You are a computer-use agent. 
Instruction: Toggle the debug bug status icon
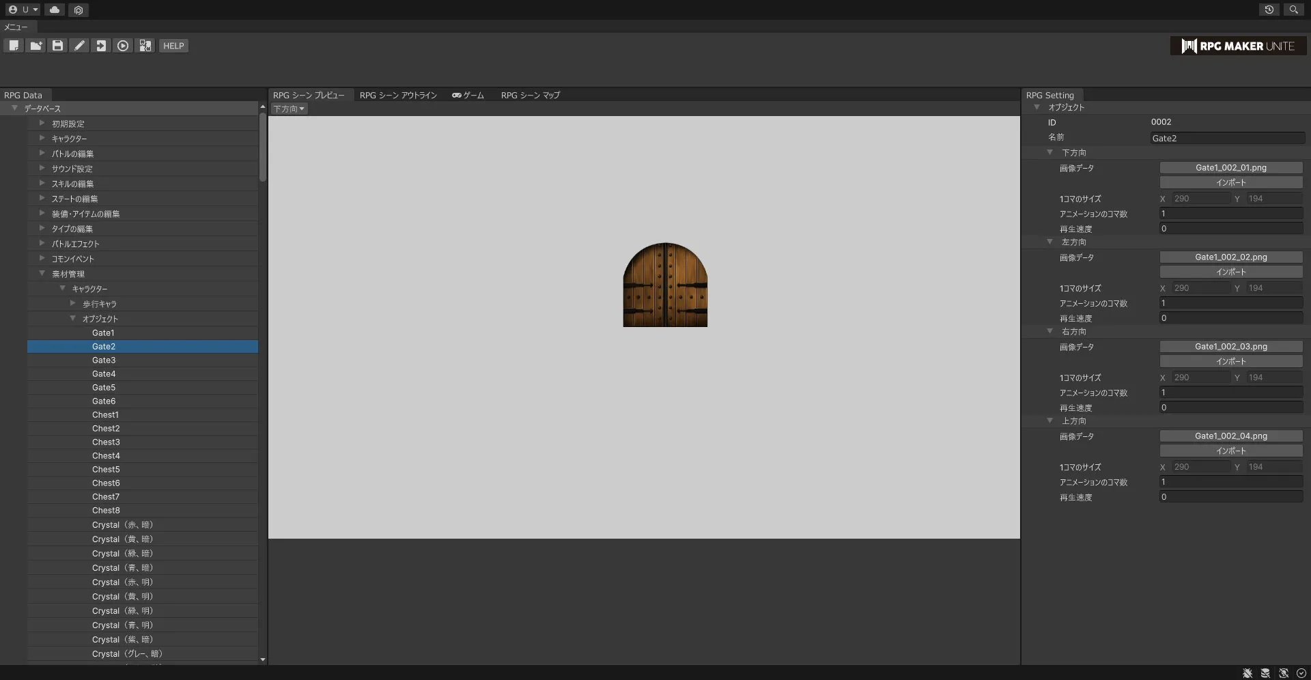pos(1247,673)
